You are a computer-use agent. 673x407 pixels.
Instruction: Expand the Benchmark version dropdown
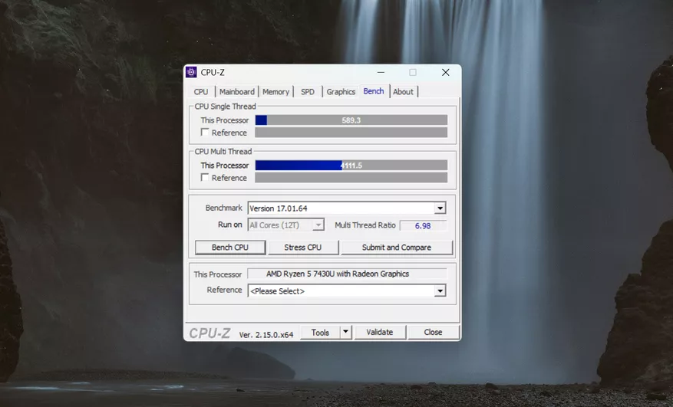coord(440,208)
